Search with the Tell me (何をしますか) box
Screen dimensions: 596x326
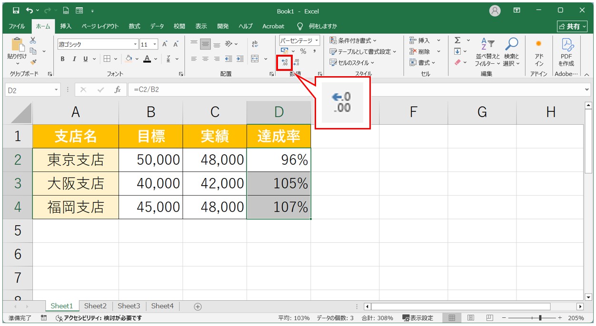[317, 26]
